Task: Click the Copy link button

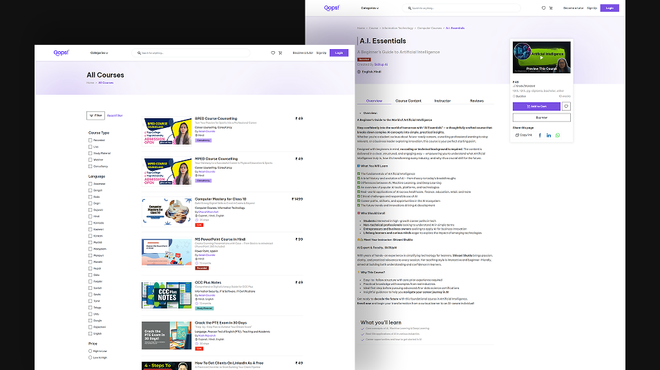Action: pos(524,136)
